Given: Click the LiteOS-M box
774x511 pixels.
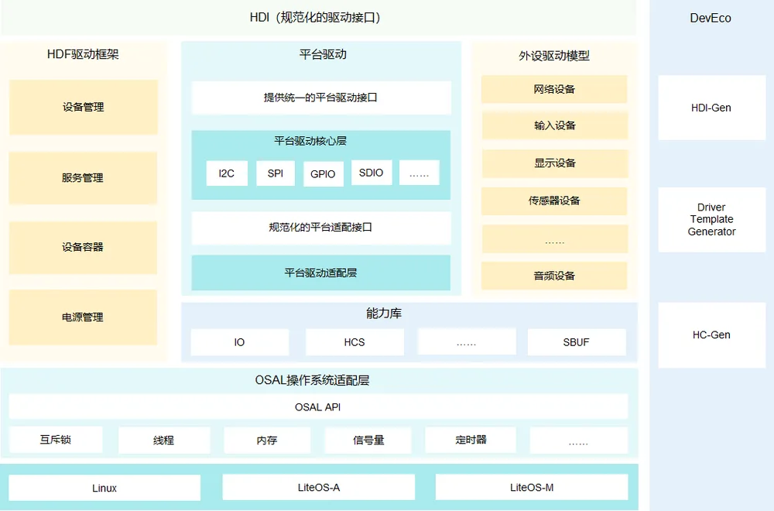Looking at the screenshot, I should tap(532, 487).
